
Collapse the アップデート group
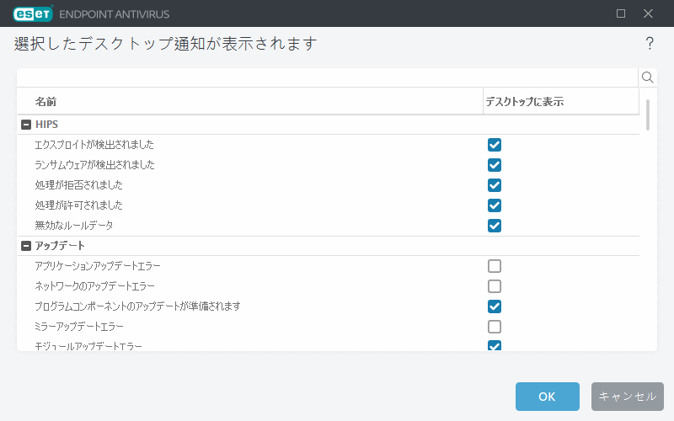click(x=26, y=246)
